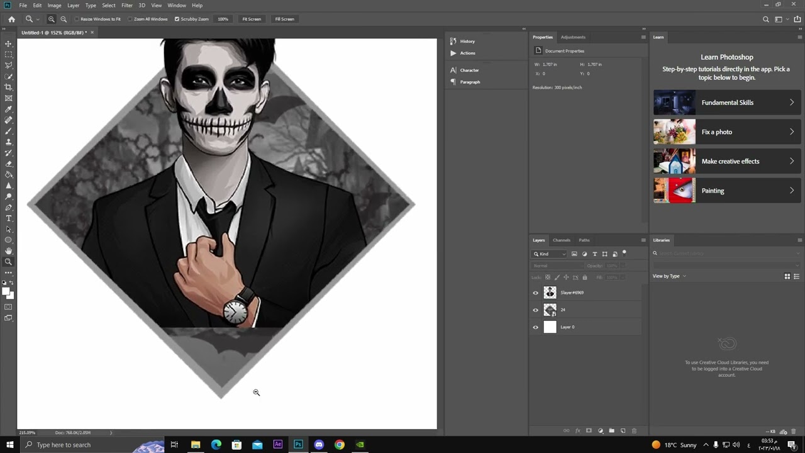The height and width of the screenshot is (453, 805).
Task: Open the Kind filter dropdown in Layers
Action: 550,254
